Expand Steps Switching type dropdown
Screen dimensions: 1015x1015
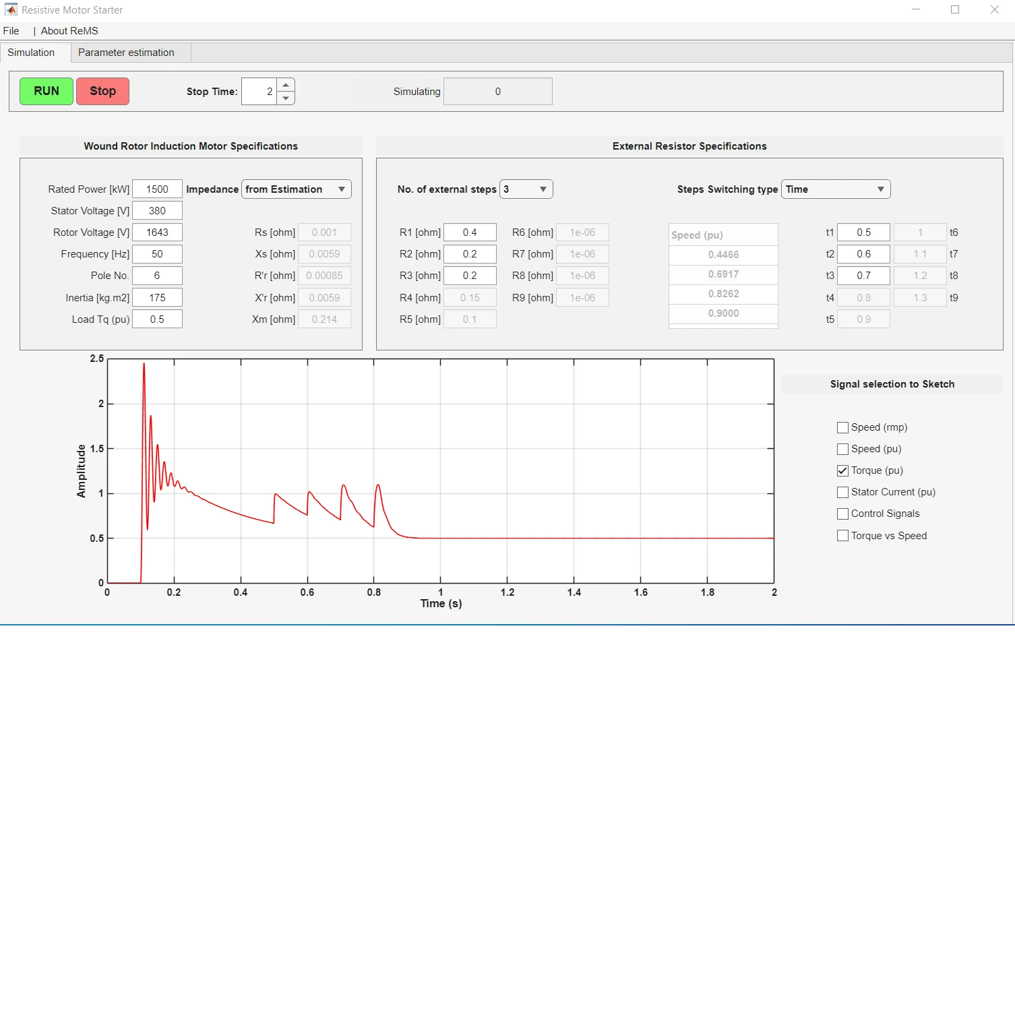[835, 189]
